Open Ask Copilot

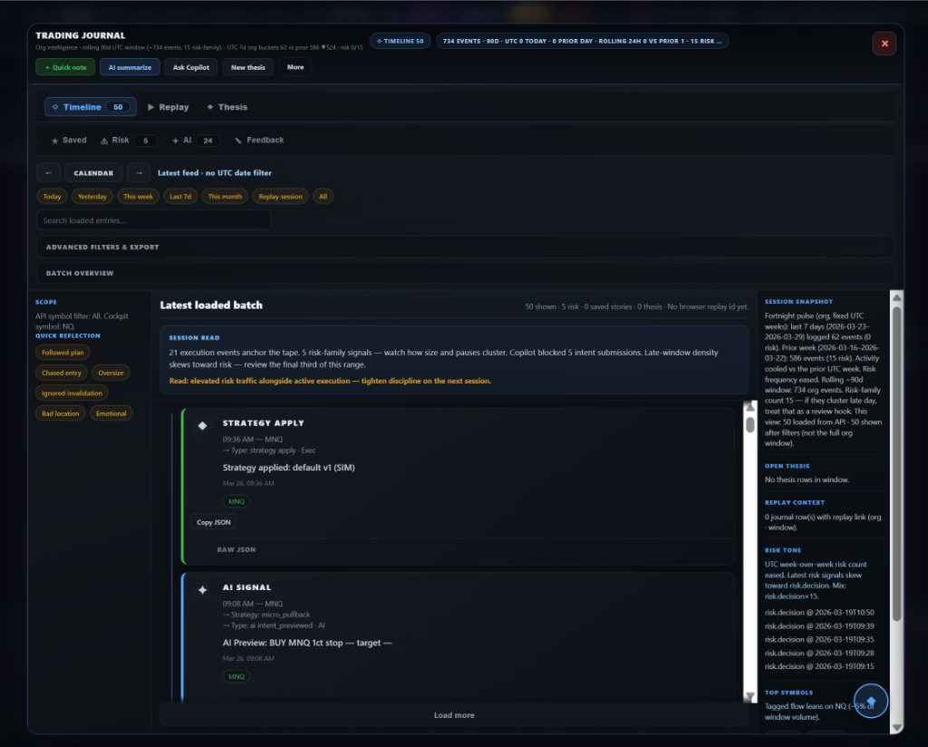pos(191,67)
